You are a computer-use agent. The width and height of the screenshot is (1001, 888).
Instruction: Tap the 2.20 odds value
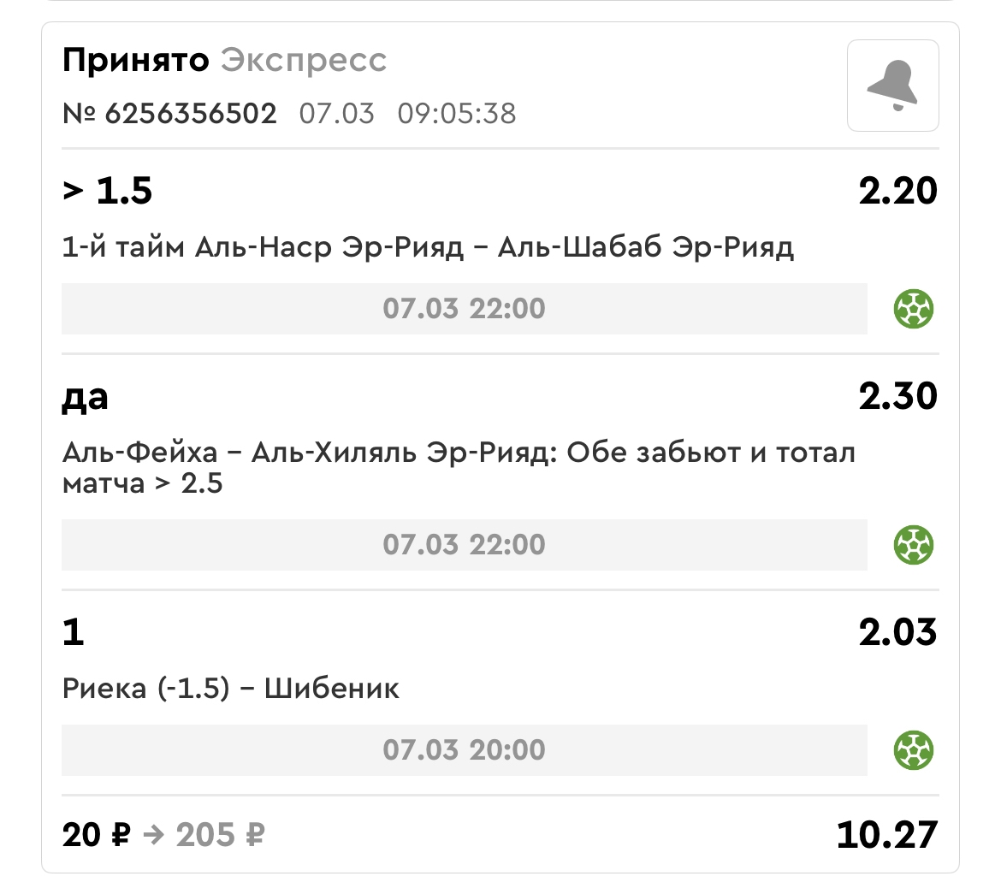(897, 190)
